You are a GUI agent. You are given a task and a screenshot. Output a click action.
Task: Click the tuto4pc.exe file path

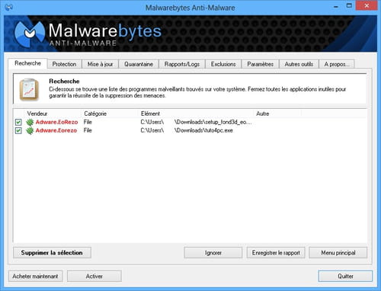pyautogui.click(x=187, y=130)
